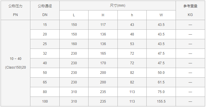Select the 参考重量 KG header
The width and height of the screenshot is (206, 107).
pos(190,10)
